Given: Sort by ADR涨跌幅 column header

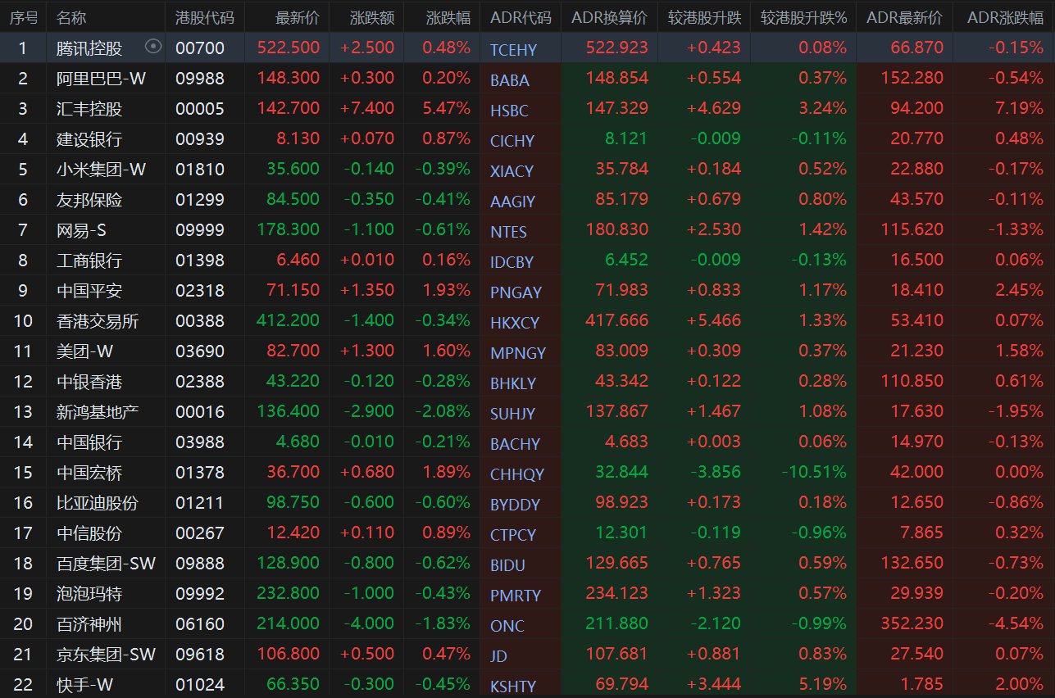Looking at the screenshot, I should [1005, 17].
